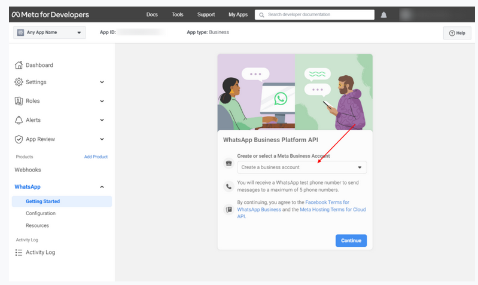This screenshot has width=478, height=285.
Task: Click the Add Product link
Action: pos(96,157)
